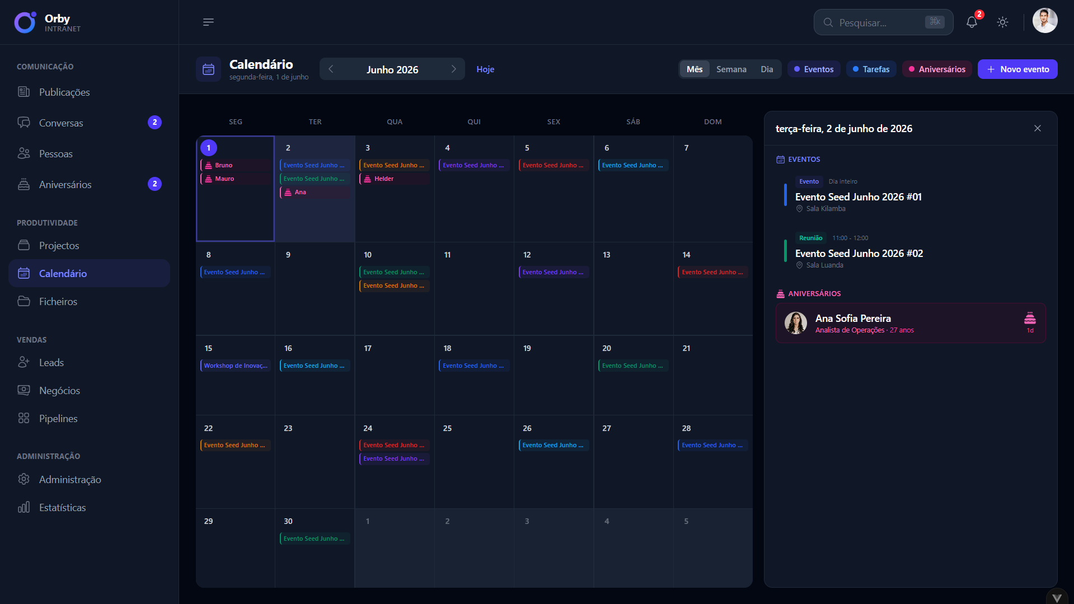Switch to Semana view
Image resolution: width=1074 pixels, height=604 pixels.
(731, 69)
